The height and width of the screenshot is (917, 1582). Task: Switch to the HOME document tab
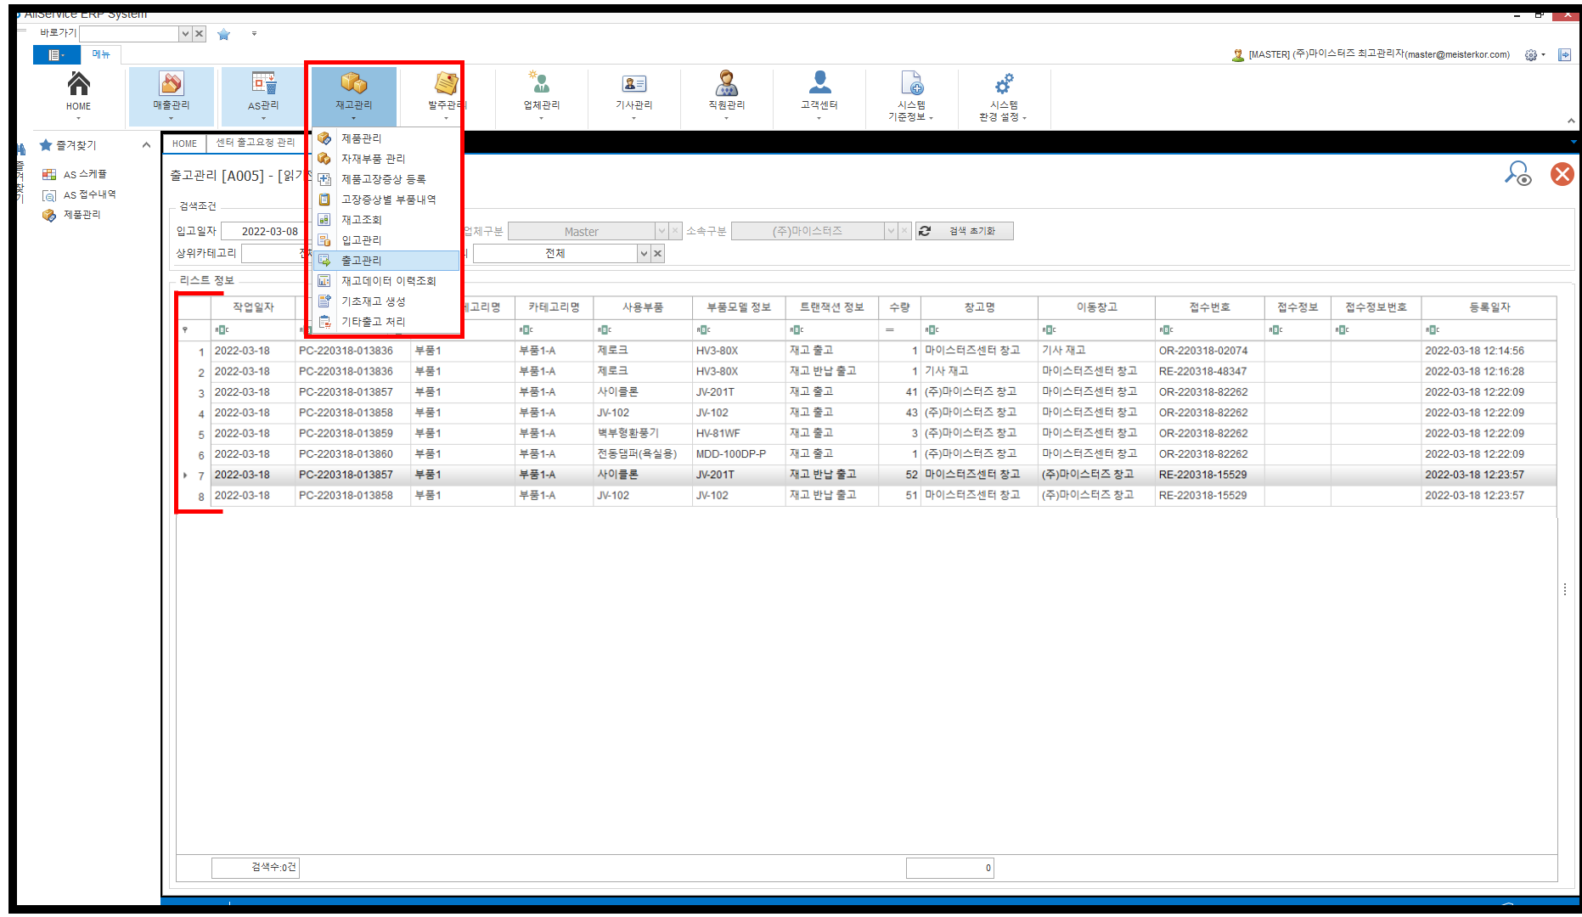point(184,143)
